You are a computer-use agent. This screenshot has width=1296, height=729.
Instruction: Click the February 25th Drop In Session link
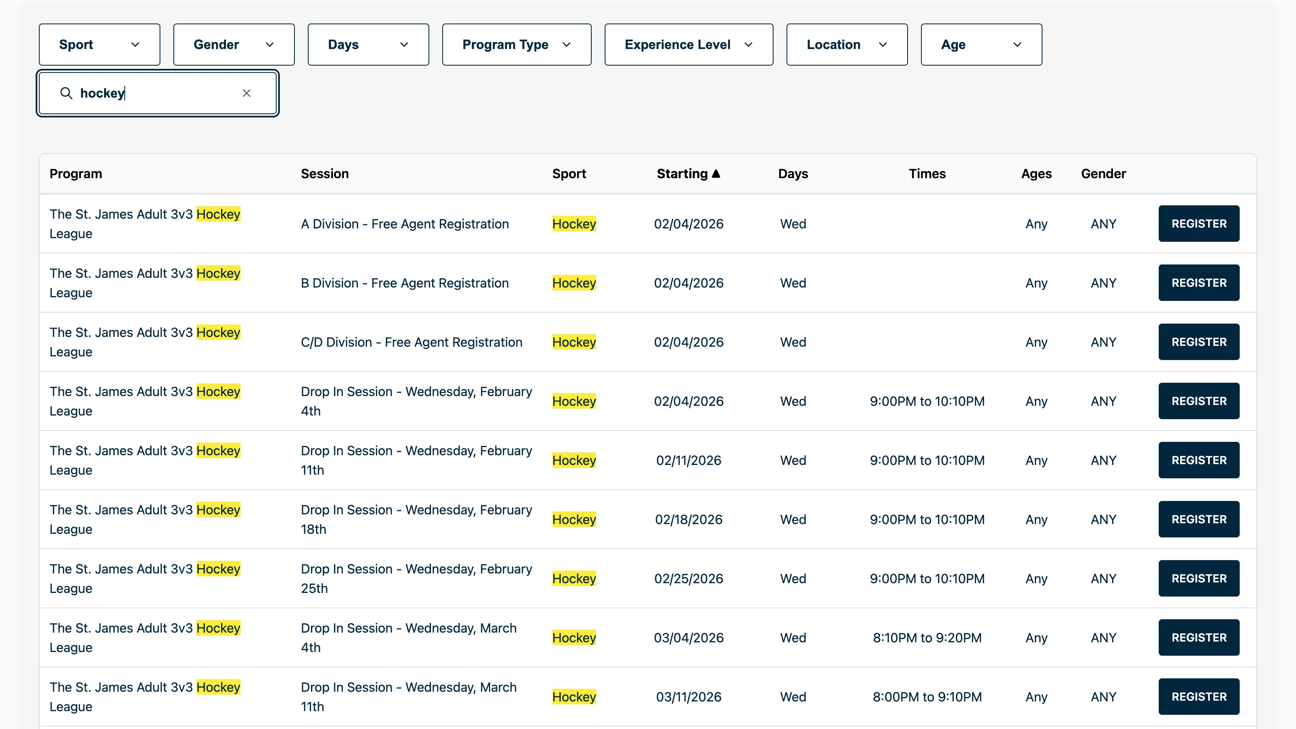coord(416,578)
